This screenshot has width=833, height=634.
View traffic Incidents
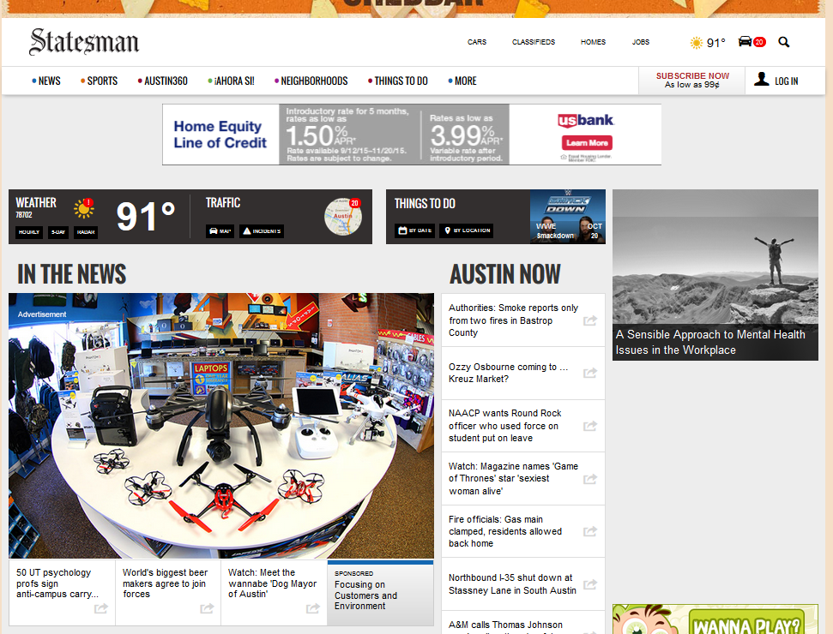262,230
